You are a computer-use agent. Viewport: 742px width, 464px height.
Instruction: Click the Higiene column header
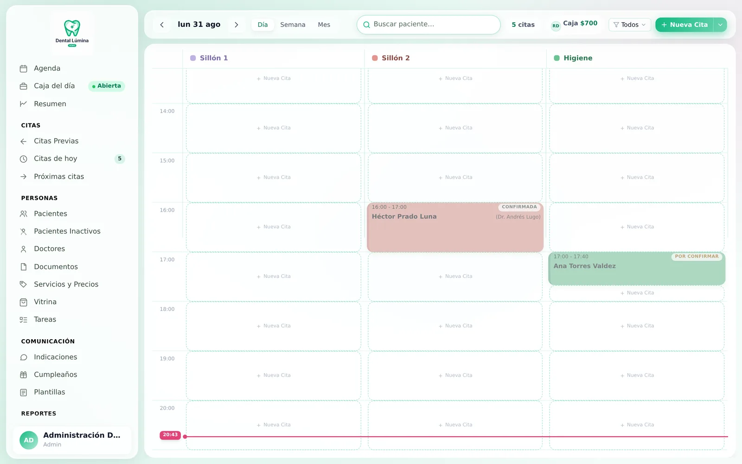click(x=637, y=58)
